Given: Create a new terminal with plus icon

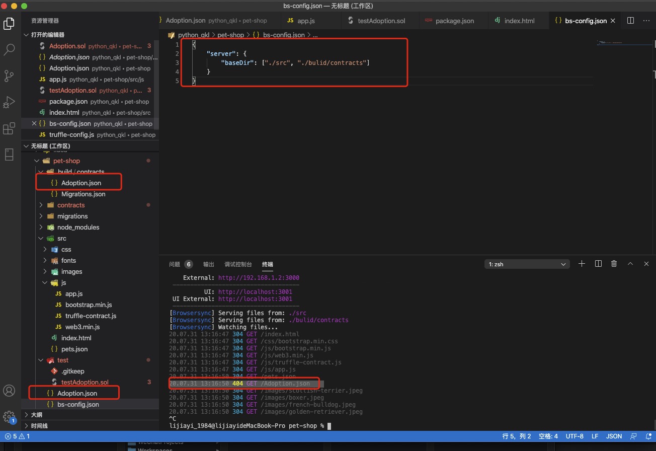Looking at the screenshot, I should [582, 264].
